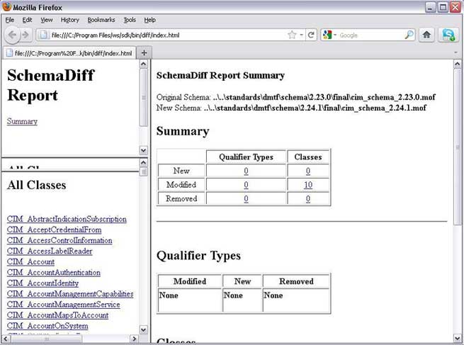
Task: Click the page icon in address bar
Action: click(x=43, y=35)
